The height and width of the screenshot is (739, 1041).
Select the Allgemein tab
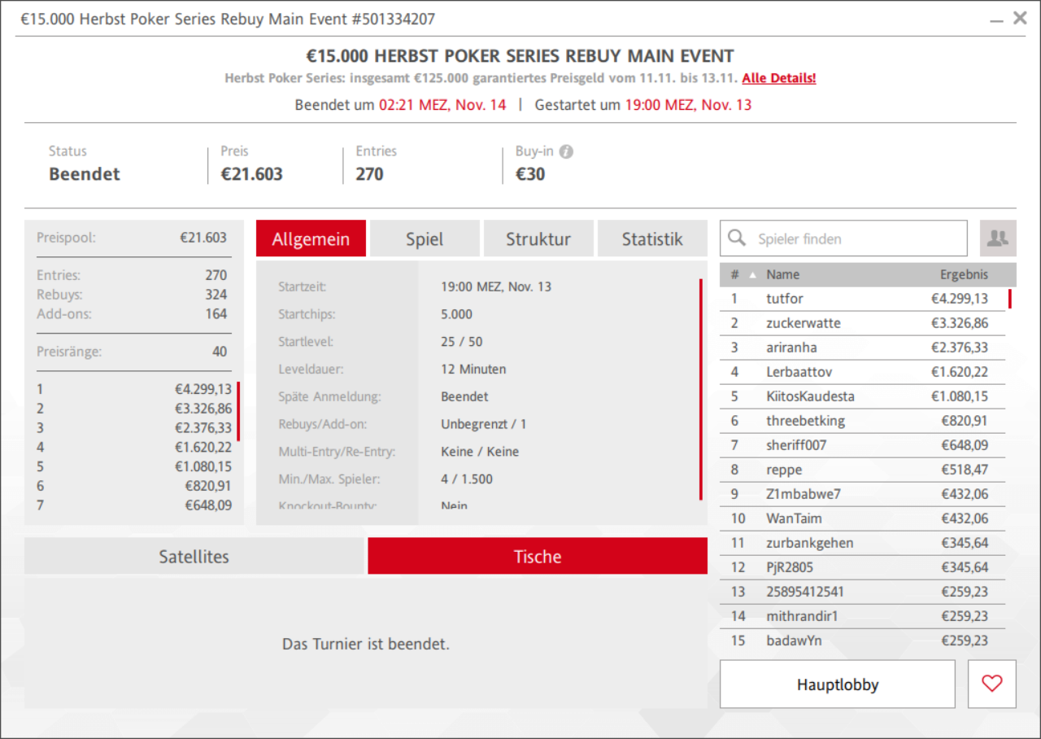(x=311, y=239)
